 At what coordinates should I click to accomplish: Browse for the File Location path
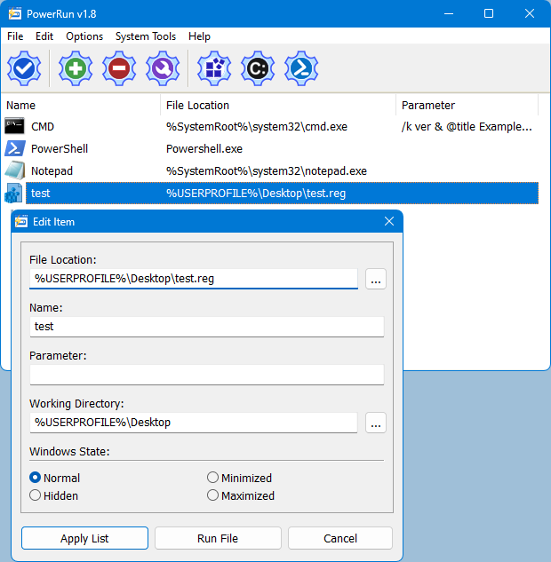(x=376, y=279)
